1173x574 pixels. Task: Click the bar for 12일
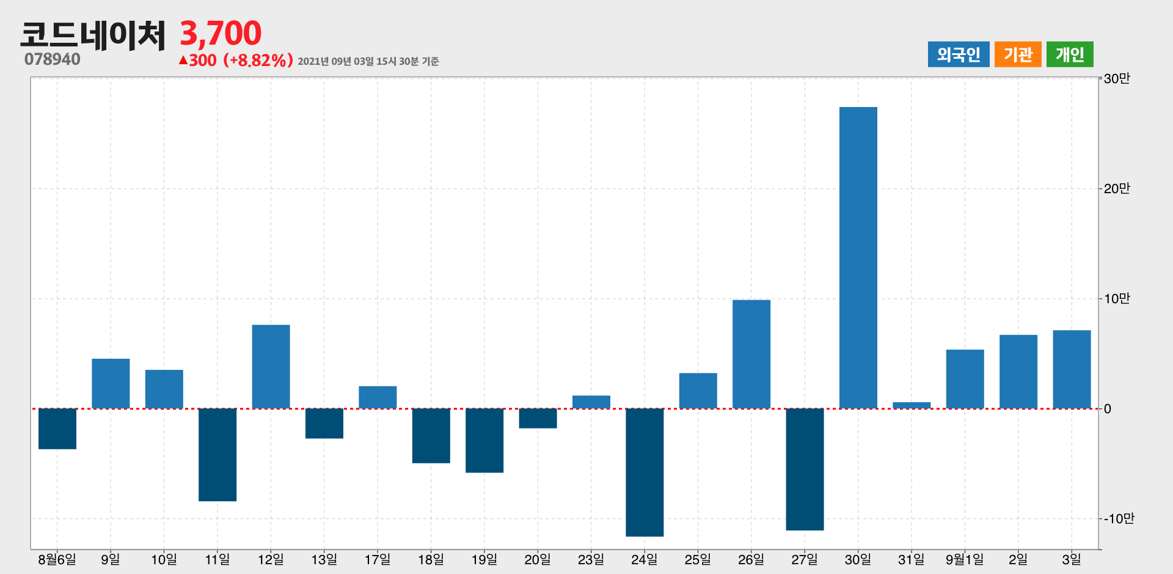coord(271,367)
